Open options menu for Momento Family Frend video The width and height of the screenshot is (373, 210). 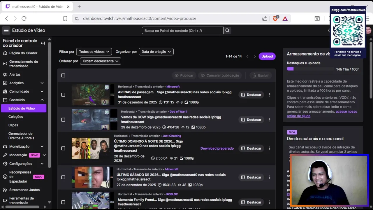pos(270,202)
